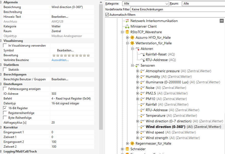This screenshot has width=225, height=154.
Task: Click the RTU-Addresse (AI) sensor icon
Action: [142, 110]
